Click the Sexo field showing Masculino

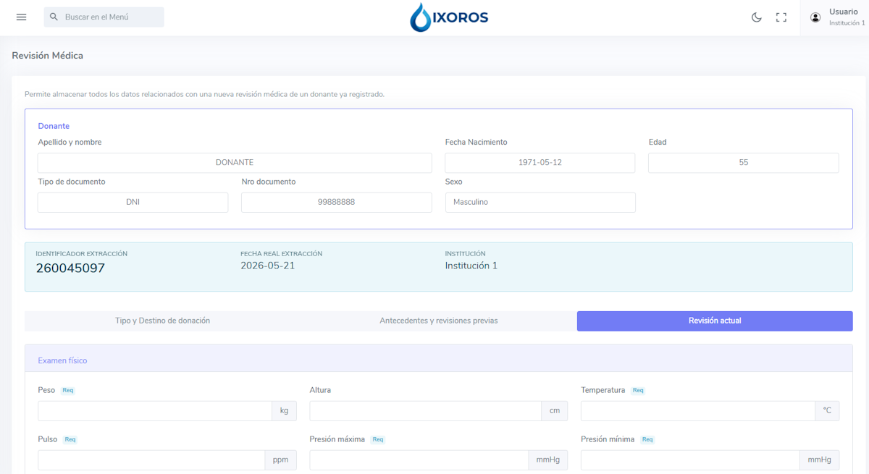pos(540,203)
